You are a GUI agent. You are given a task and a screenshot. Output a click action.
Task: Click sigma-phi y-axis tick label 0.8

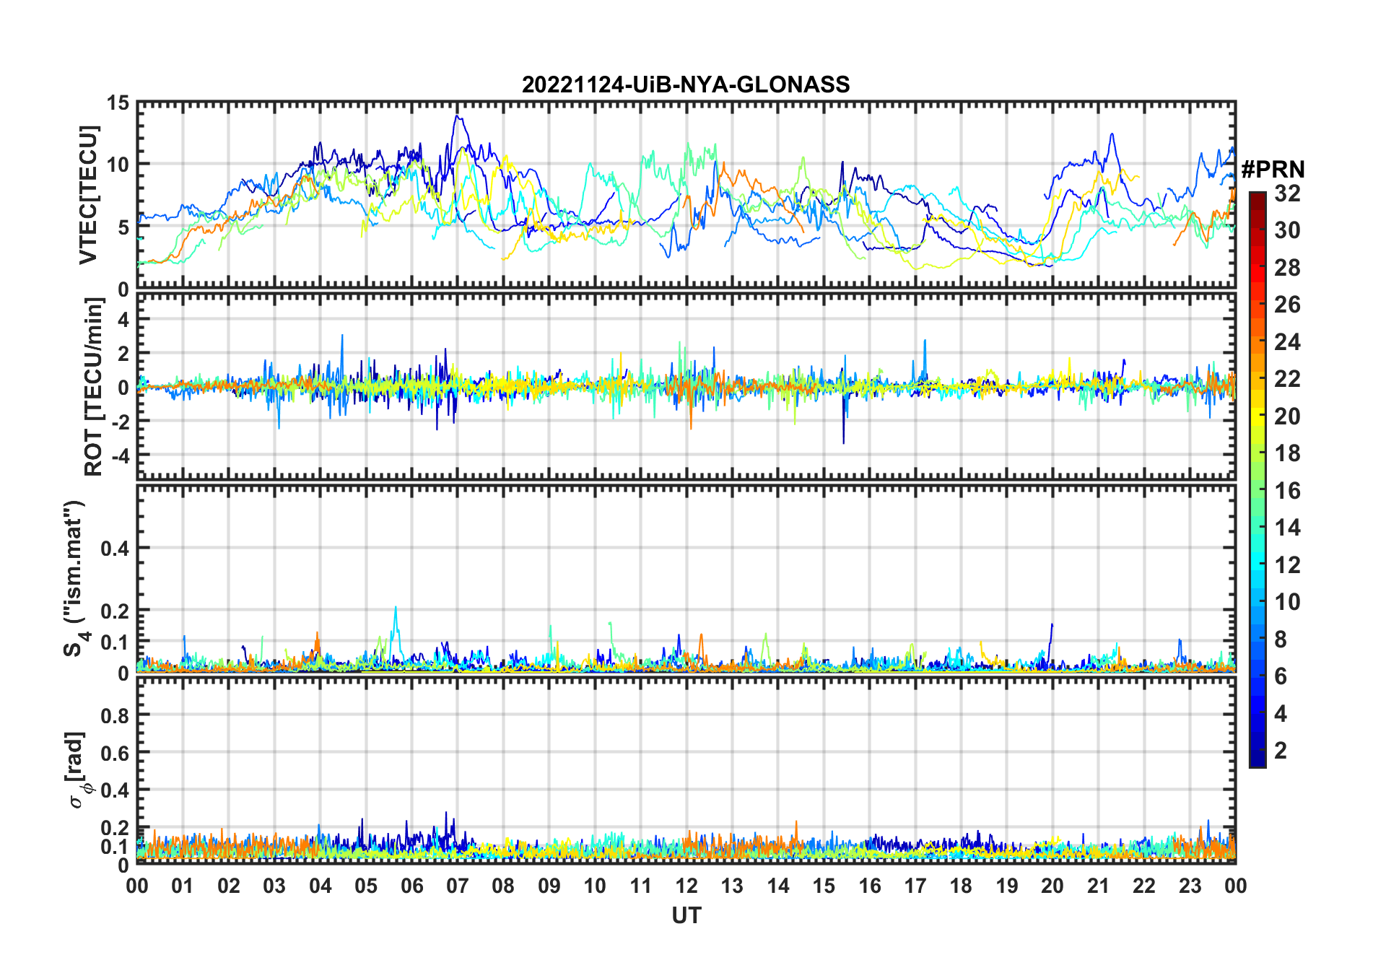coord(115,715)
